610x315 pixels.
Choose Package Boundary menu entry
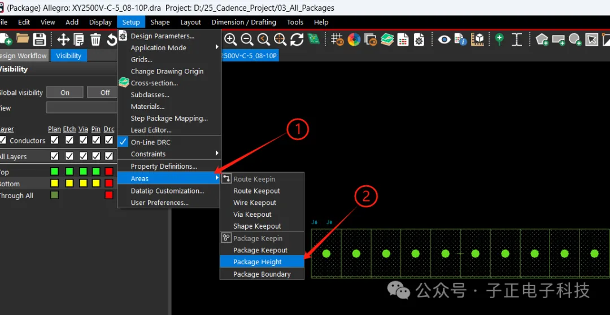tap(262, 274)
